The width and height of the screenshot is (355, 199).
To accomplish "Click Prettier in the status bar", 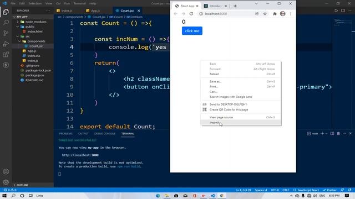I will [x=329, y=190].
